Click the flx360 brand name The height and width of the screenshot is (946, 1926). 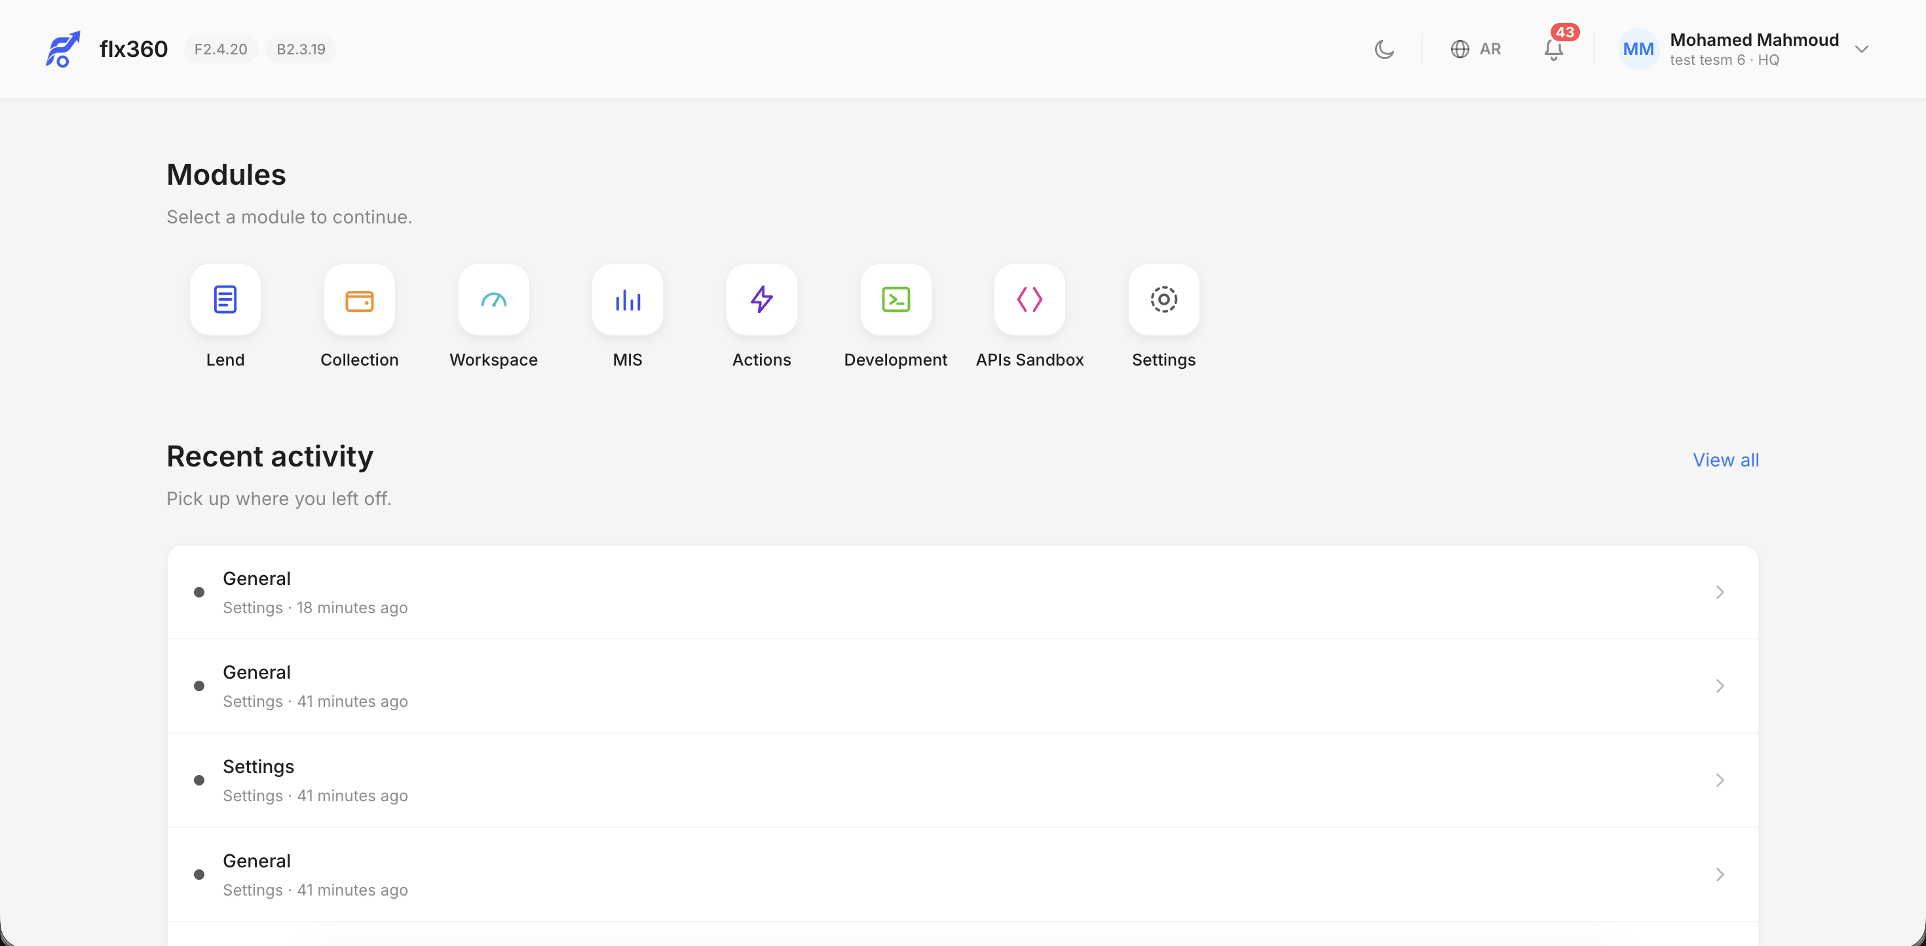pos(134,49)
